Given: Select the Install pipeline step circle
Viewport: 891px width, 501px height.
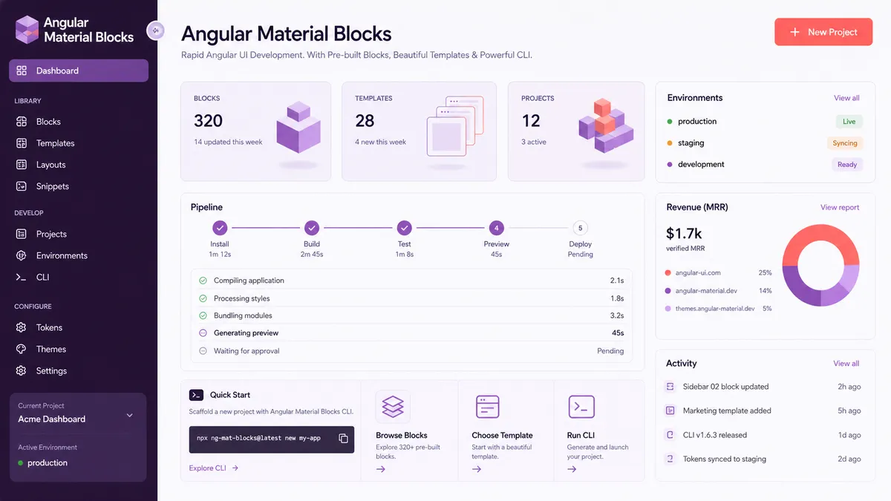Looking at the screenshot, I should [220, 228].
